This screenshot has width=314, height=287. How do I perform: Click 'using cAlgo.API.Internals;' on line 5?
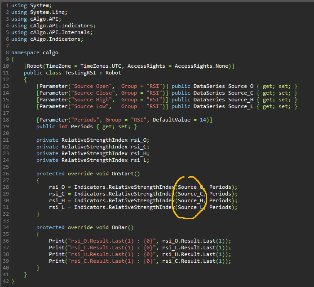coord(52,32)
